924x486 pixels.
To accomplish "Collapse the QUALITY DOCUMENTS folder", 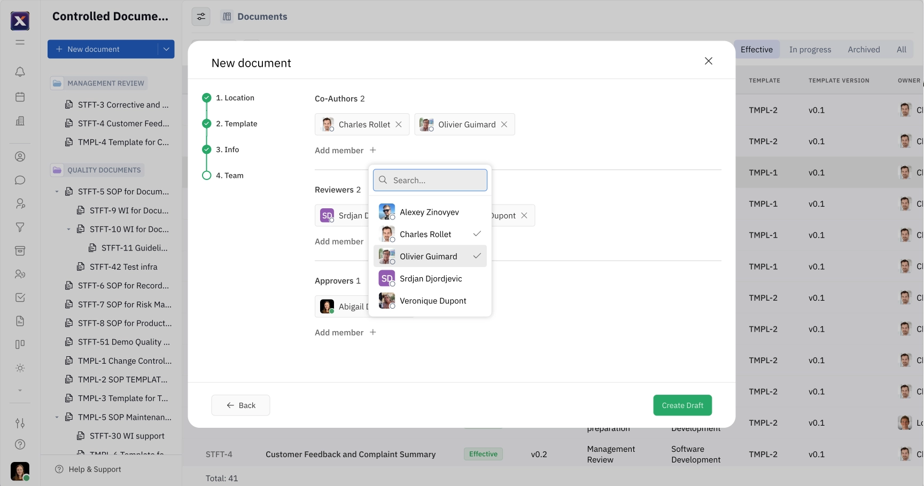I will coord(57,170).
